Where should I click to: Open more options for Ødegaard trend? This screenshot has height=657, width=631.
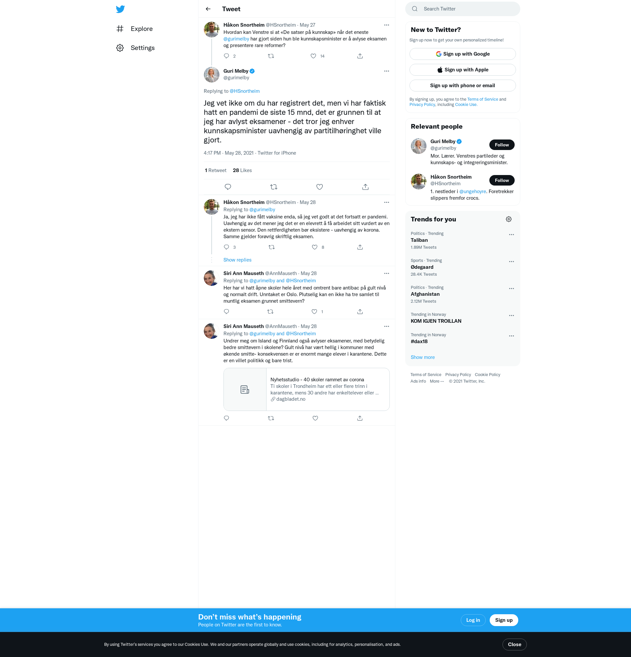click(511, 262)
